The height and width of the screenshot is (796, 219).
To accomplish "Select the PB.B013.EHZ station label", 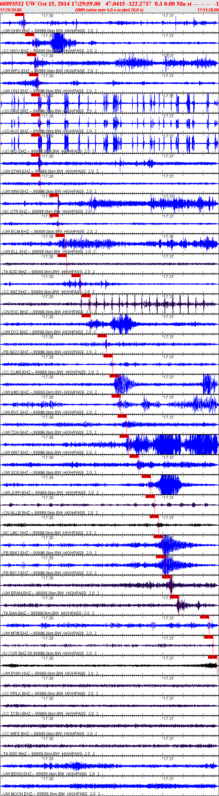I will [x=17, y=573].
